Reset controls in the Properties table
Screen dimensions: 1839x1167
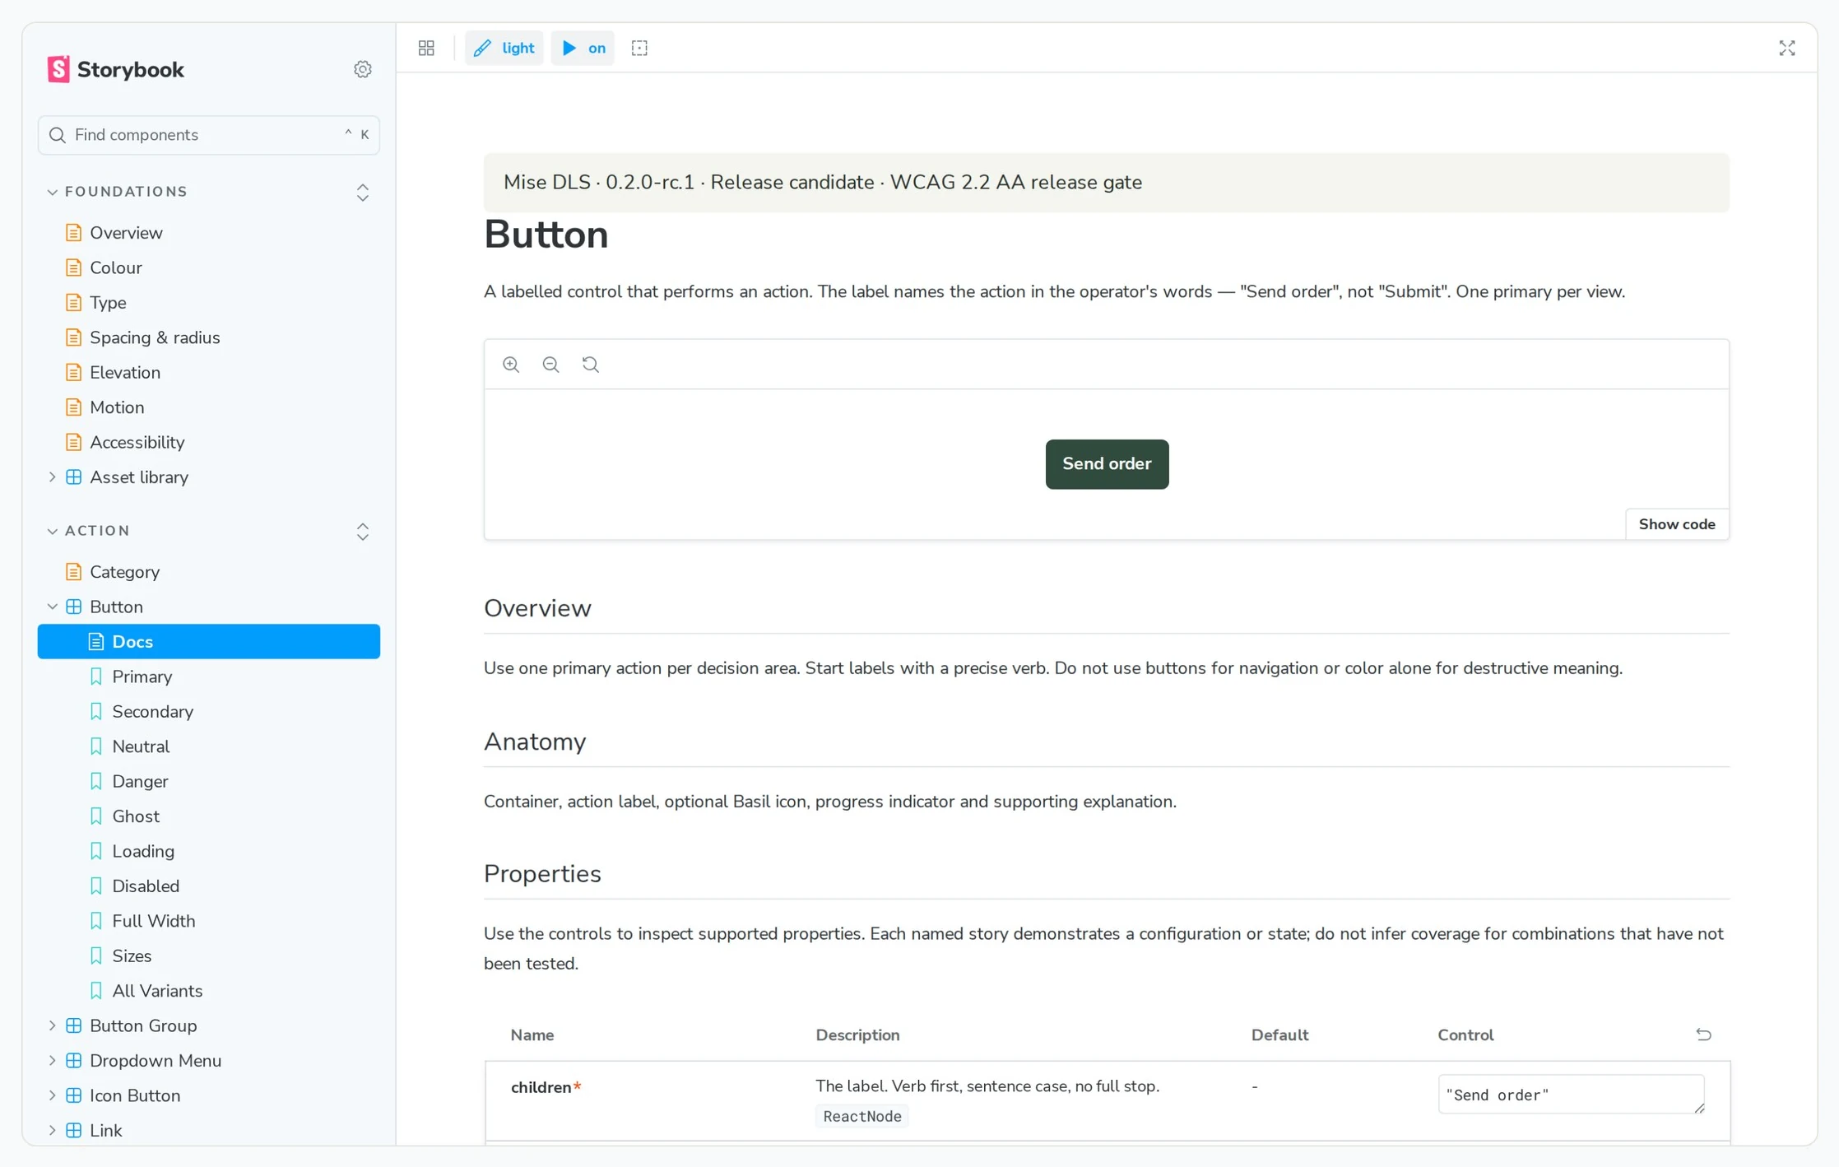[1703, 1034]
